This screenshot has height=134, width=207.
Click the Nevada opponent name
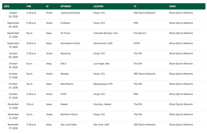click(64, 74)
